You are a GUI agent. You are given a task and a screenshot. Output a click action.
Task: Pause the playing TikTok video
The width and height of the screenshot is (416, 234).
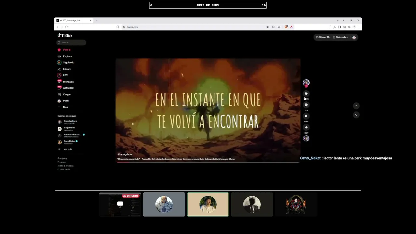click(208, 110)
